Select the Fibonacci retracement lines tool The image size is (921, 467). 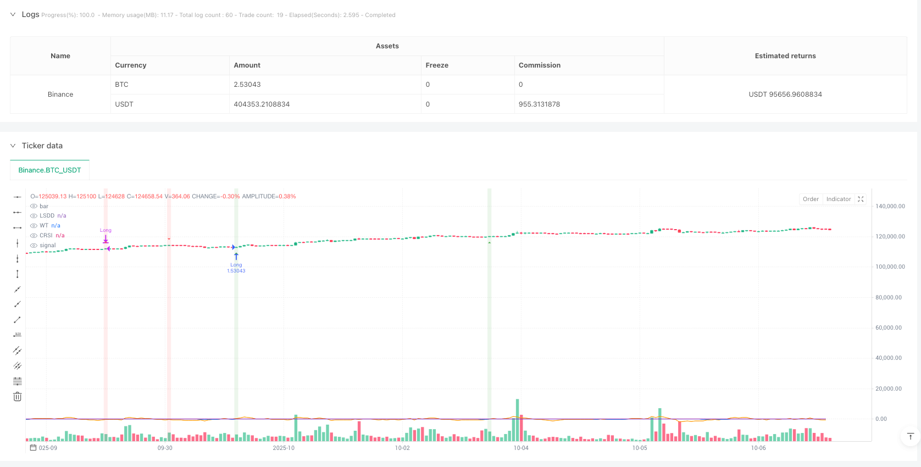pos(18,381)
